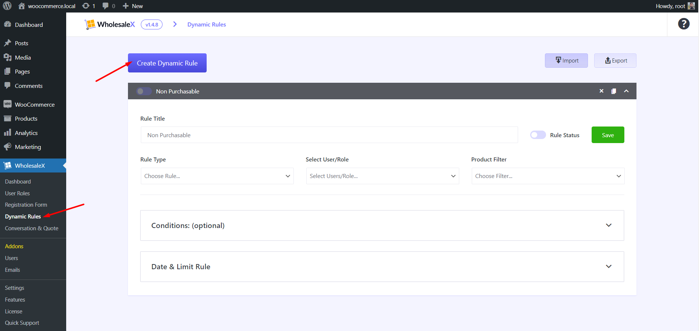Delete the Non Purchasable rule with X
699x331 pixels.
tap(602, 91)
